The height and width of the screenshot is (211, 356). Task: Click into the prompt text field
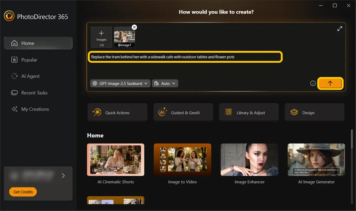[185, 57]
